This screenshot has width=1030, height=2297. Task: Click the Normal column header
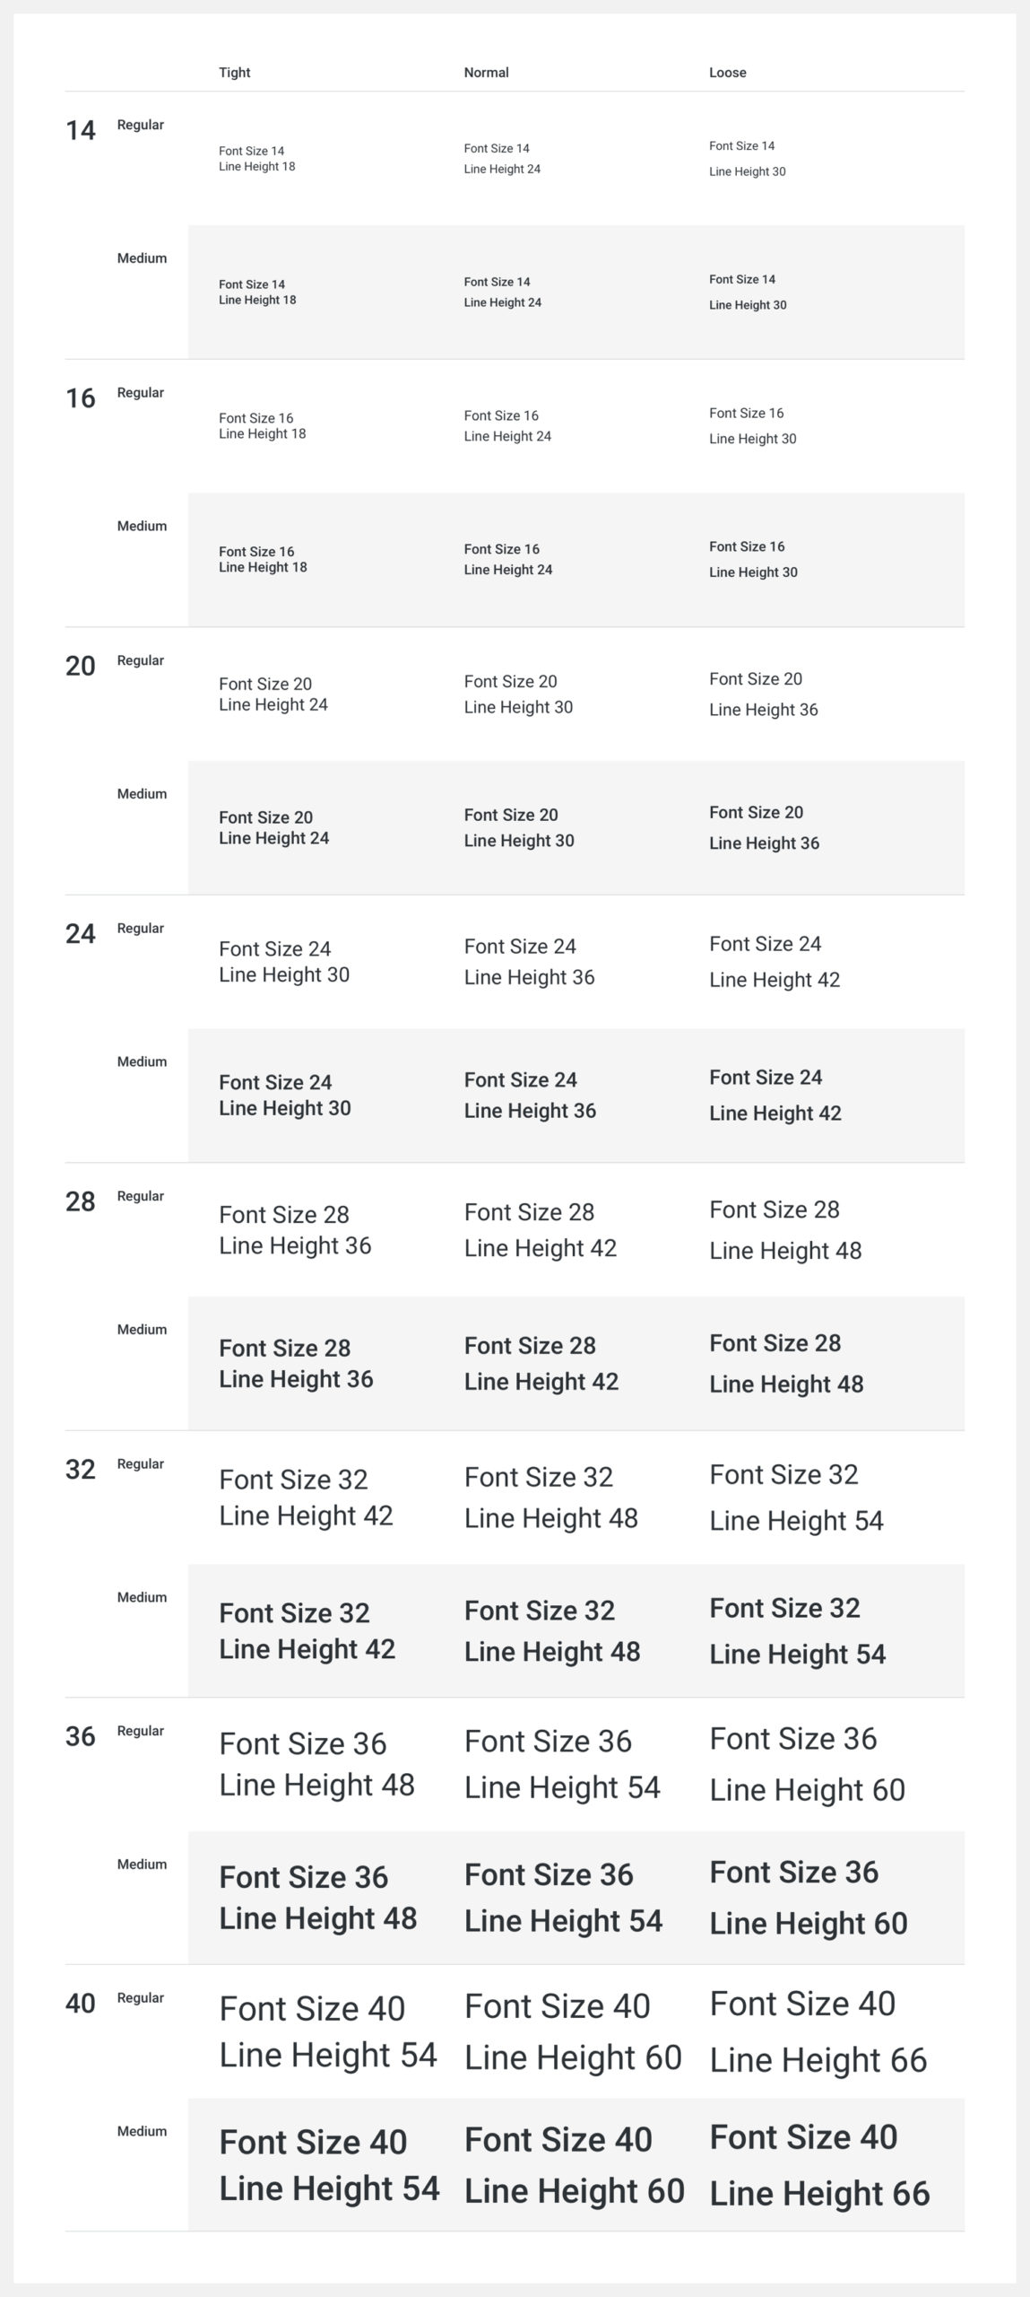[x=486, y=73]
